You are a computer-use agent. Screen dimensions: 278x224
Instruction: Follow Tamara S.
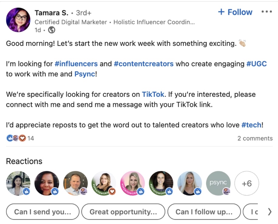tap(235, 12)
